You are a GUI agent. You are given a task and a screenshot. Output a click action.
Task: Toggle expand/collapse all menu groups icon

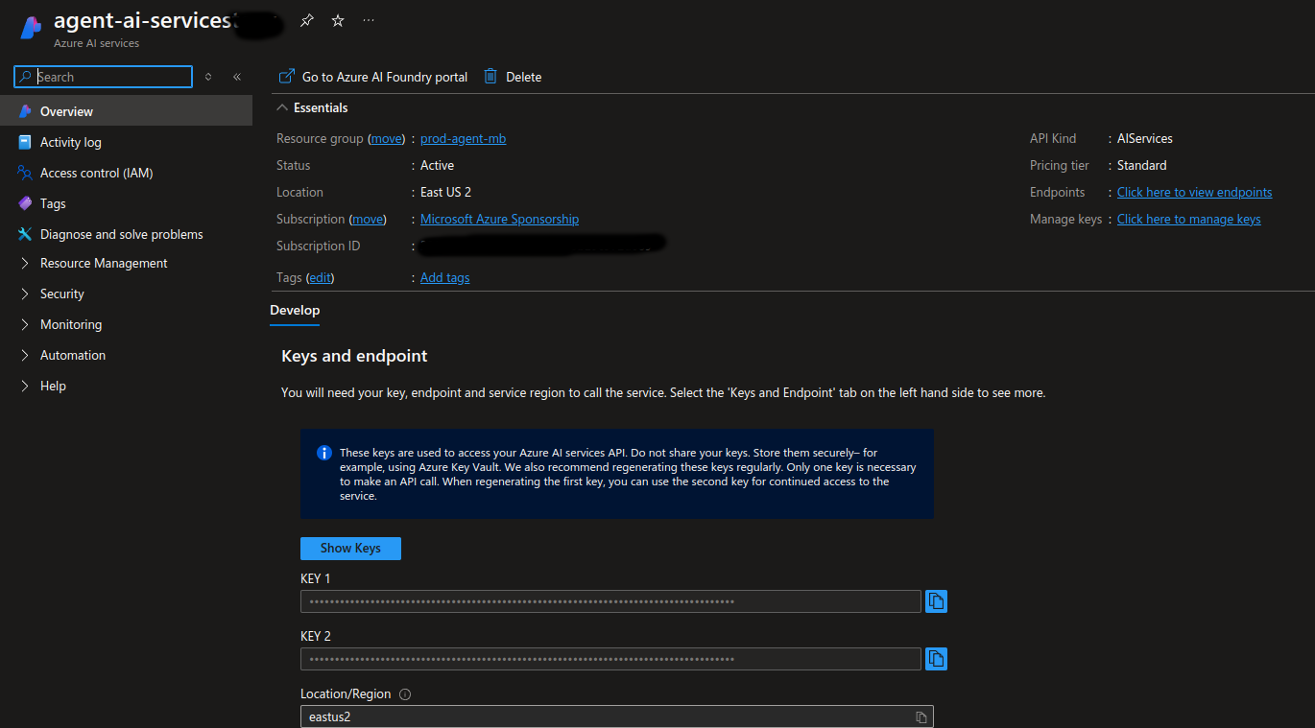[x=208, y=77]
